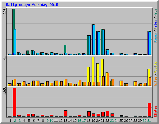Select the 296 y-axis maximum label
This screenshot has height=124, width=159.
click(x=5, y=11)
